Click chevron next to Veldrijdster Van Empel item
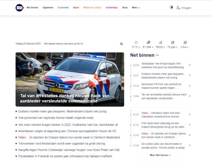The image size is (211, 161). click(190, 65)
